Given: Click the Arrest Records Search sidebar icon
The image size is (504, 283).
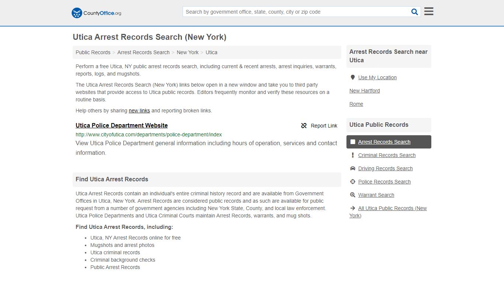Looking at the screenshot, I should pyautogui.click(x=353, y=142).
